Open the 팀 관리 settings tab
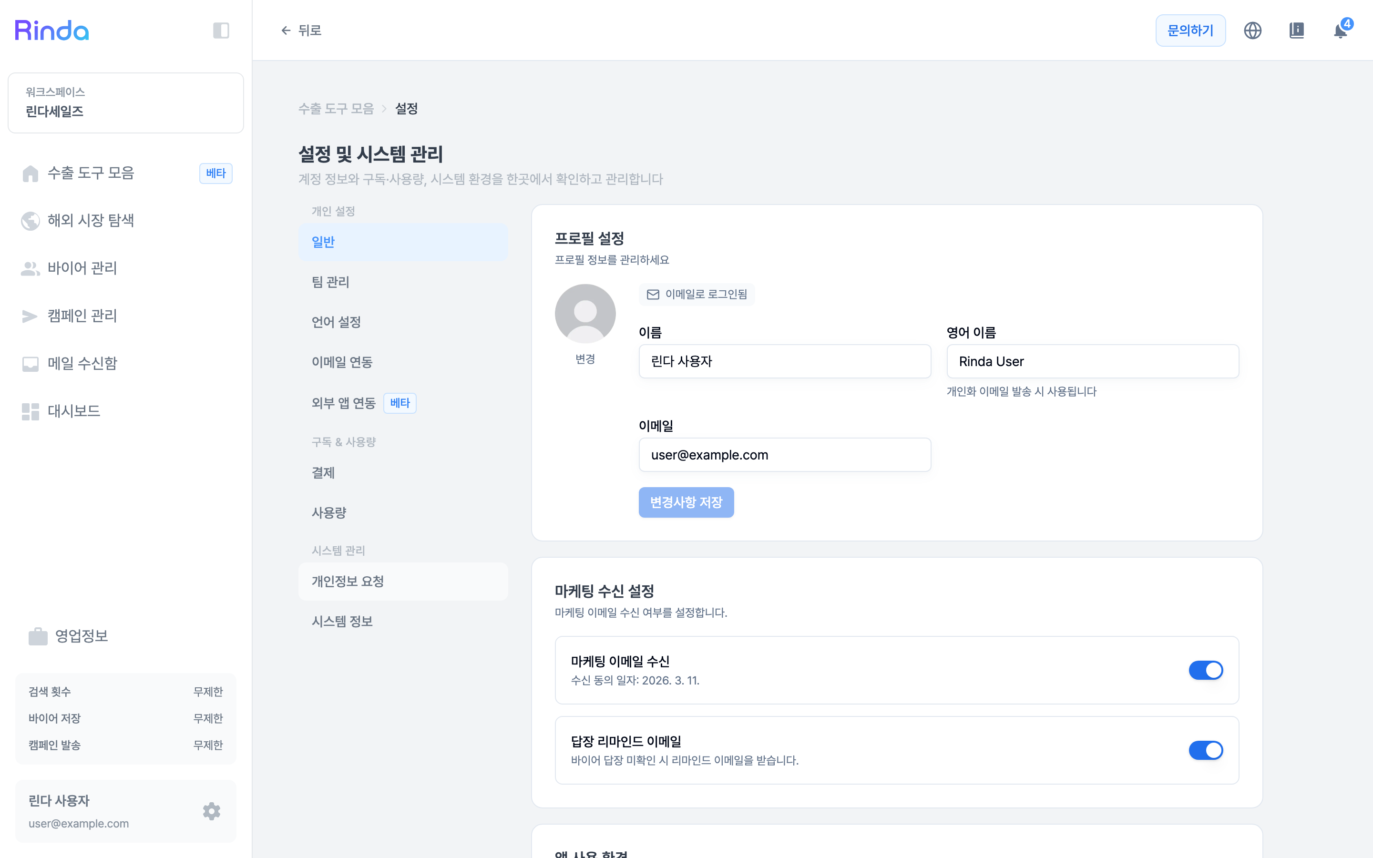This screenshot has width=1373, height=858. coord(403,282)
